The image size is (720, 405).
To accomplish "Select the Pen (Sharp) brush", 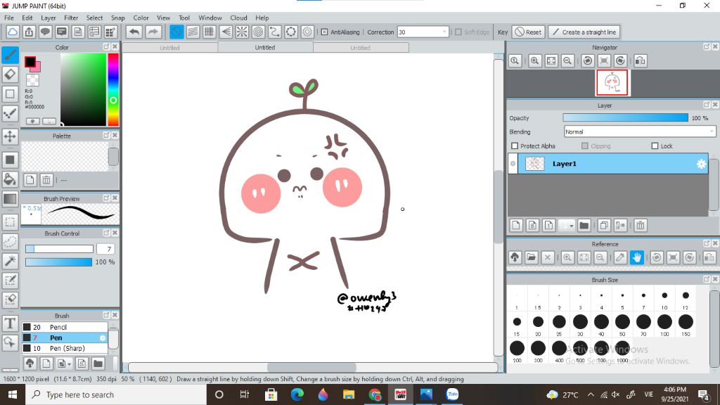I will click(65, 348).
